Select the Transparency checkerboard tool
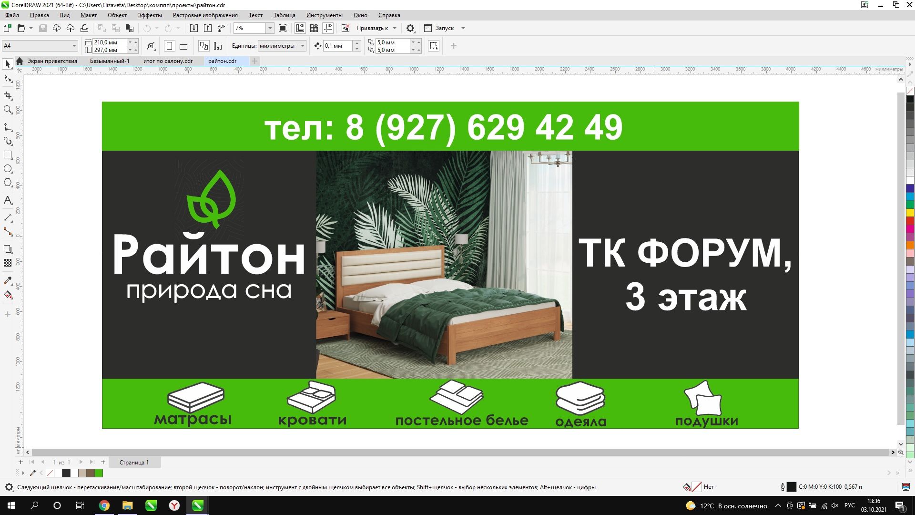Screen dimensions: 915x515 tap(8, 263)
